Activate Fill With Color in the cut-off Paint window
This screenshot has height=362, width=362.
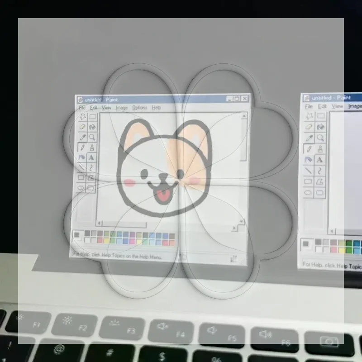point(320,127)
